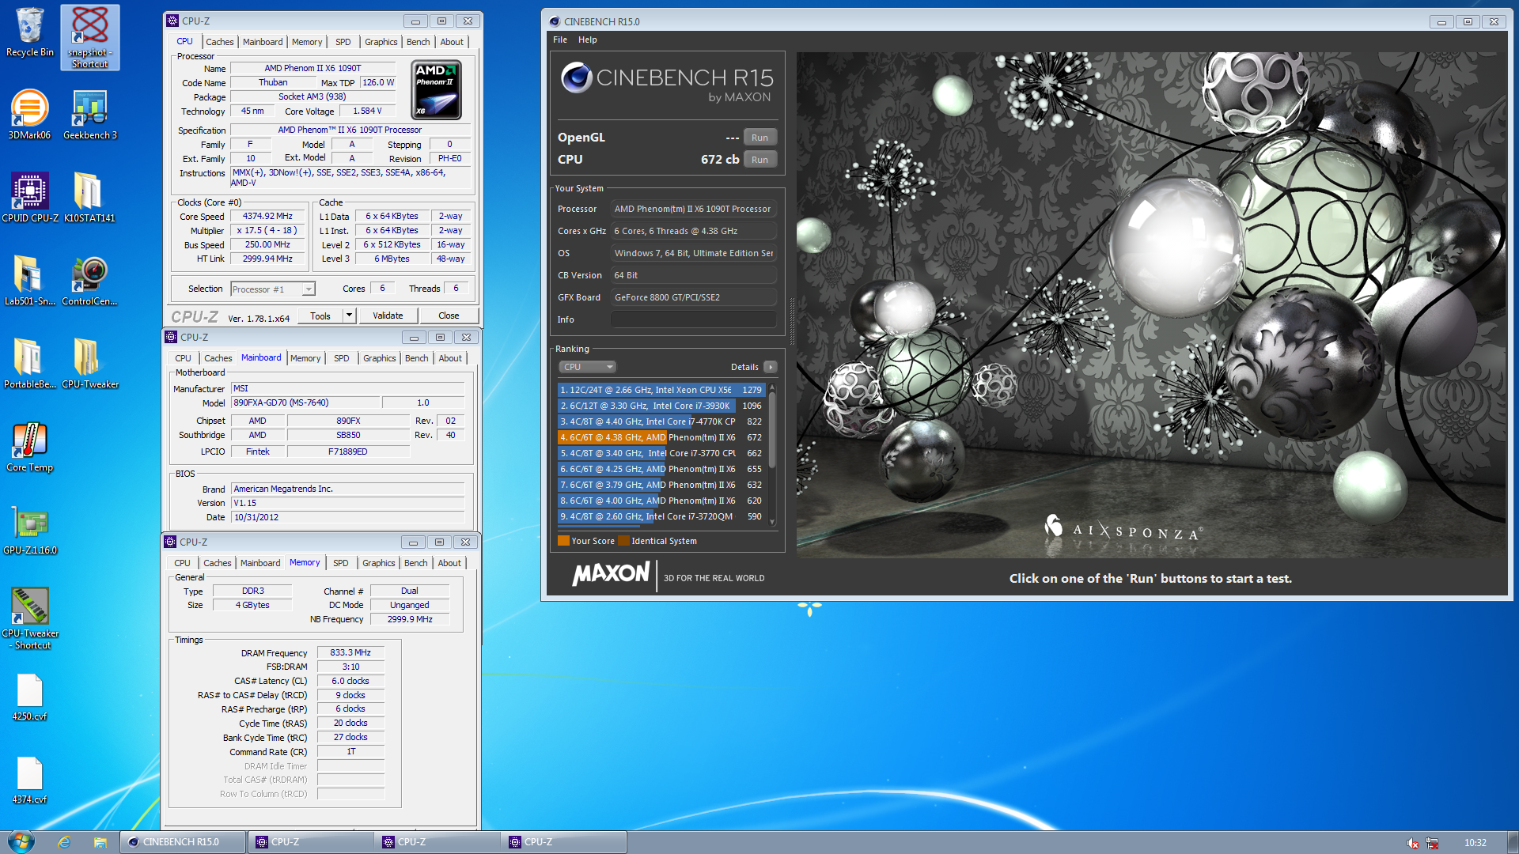The image size is (1519, 854).
Task: Click the AMD Phenom II processor logo
Action: point(437,90)
